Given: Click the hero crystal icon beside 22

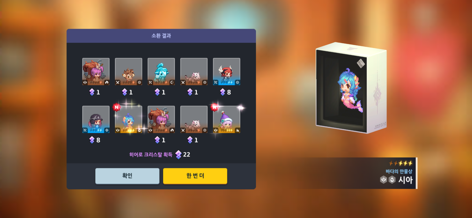Looking at the screenshot, I should pos(179,155).
